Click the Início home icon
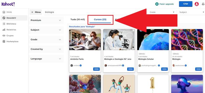This screenshot has width=205, height=93. click(x=4, y=12)
